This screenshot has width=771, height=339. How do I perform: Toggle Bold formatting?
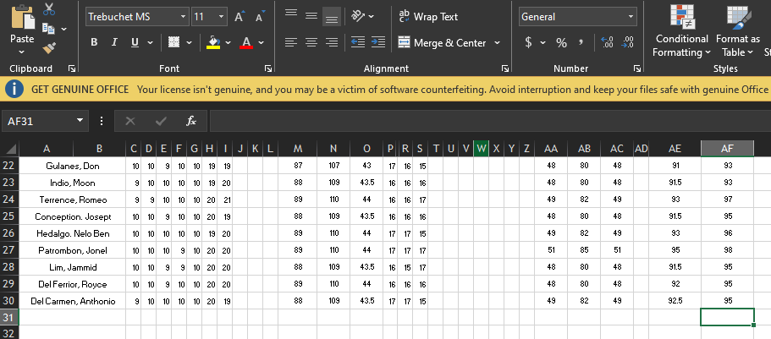94,43
